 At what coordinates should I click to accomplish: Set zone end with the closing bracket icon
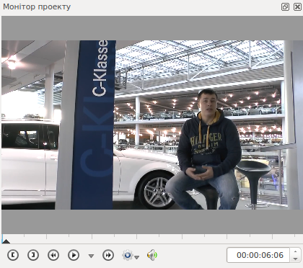pos(33,255)
